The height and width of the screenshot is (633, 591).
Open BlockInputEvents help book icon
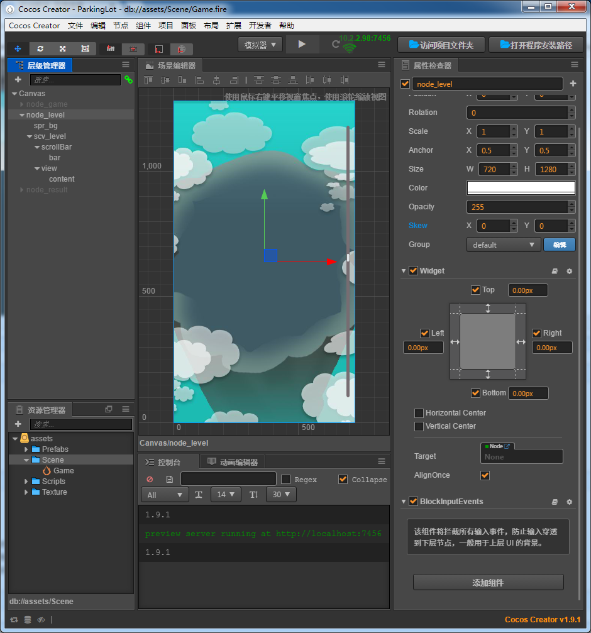[555, 502]
